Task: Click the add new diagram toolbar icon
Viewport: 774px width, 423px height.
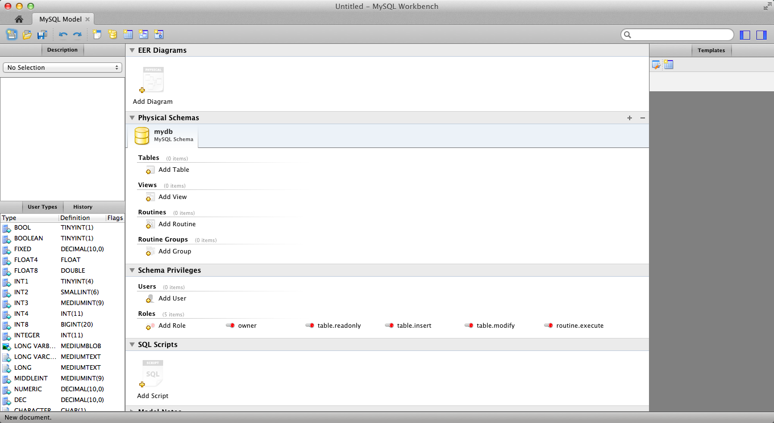Action: 97,35
